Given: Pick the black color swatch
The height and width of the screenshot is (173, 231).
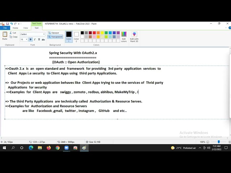Looking at the screenshot, I should tap(82, 33).
